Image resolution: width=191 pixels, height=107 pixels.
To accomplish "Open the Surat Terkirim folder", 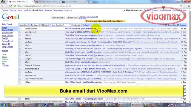I will click(7, 36).
